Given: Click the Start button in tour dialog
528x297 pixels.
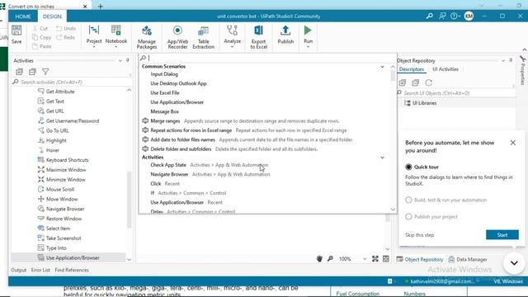Looking at the screenshot, I should 502,234.
